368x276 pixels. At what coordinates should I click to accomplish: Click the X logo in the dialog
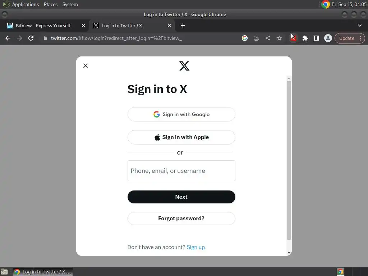pos(184,66)
